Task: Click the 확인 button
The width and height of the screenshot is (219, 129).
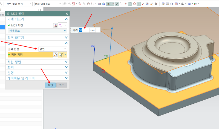Action: click(x=50, y=85)
